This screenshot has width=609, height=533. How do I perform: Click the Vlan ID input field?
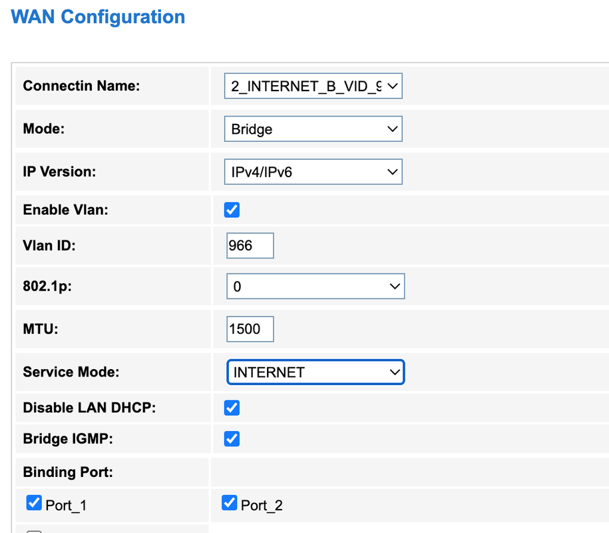(250, 246)
